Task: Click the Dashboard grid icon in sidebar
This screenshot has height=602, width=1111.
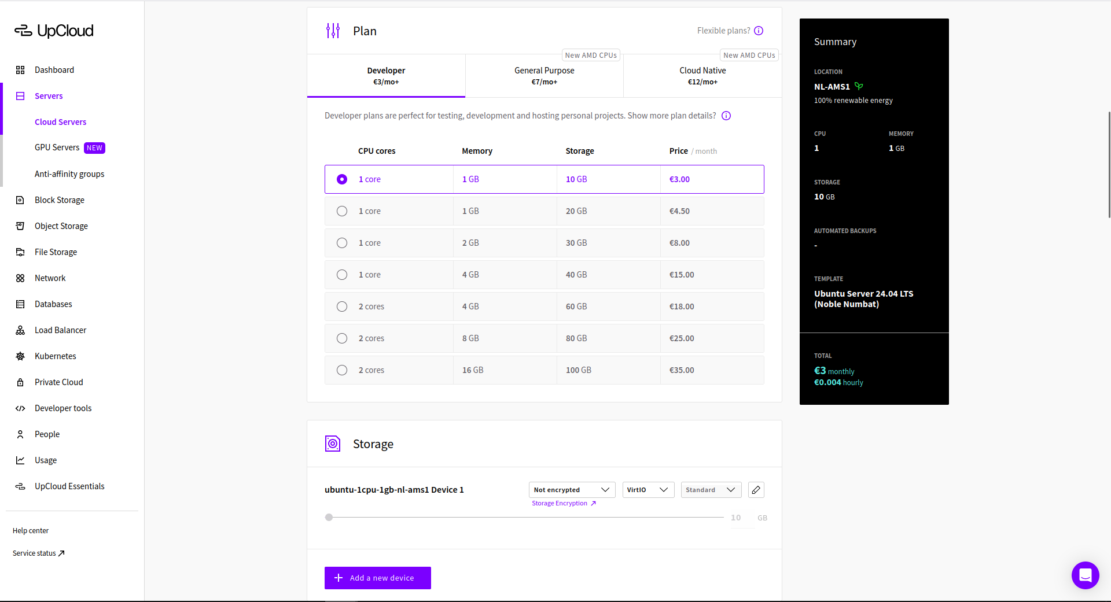Action: 20,70
